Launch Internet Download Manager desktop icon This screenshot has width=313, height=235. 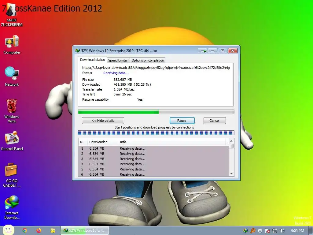tap(12, 208)
